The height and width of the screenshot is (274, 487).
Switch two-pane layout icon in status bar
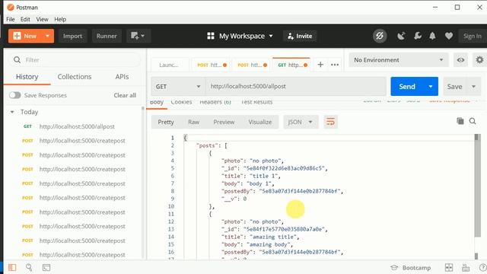449,267
